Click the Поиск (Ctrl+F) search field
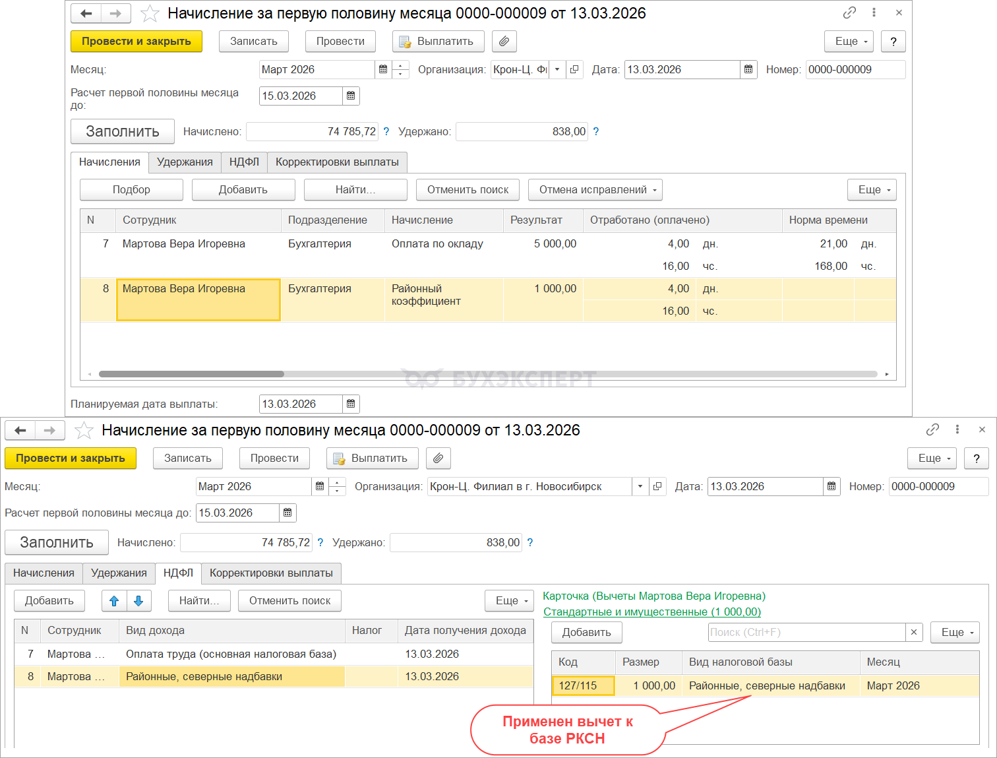 pyautogui.click(x=806, y=632)
